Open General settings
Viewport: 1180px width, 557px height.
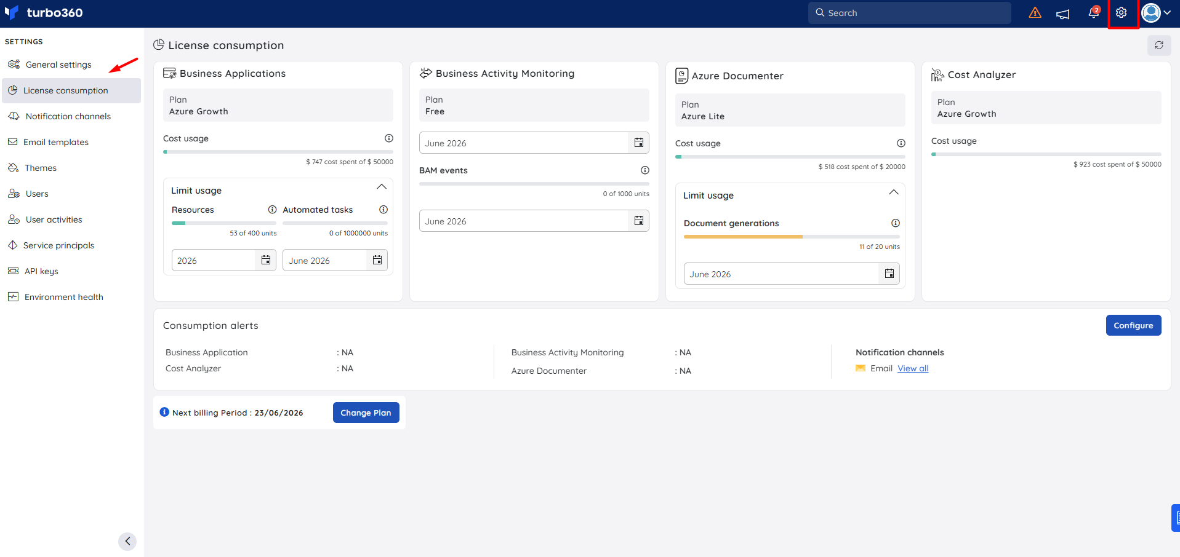click(x=71, y=65)
